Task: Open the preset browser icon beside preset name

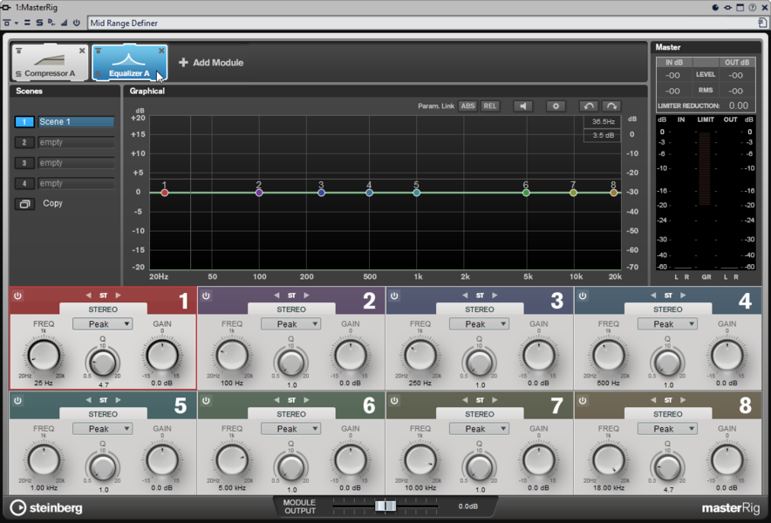Action: coord(762,23)
